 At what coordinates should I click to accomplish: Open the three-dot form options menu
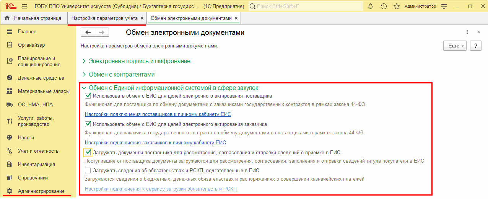tap(467, 33)
